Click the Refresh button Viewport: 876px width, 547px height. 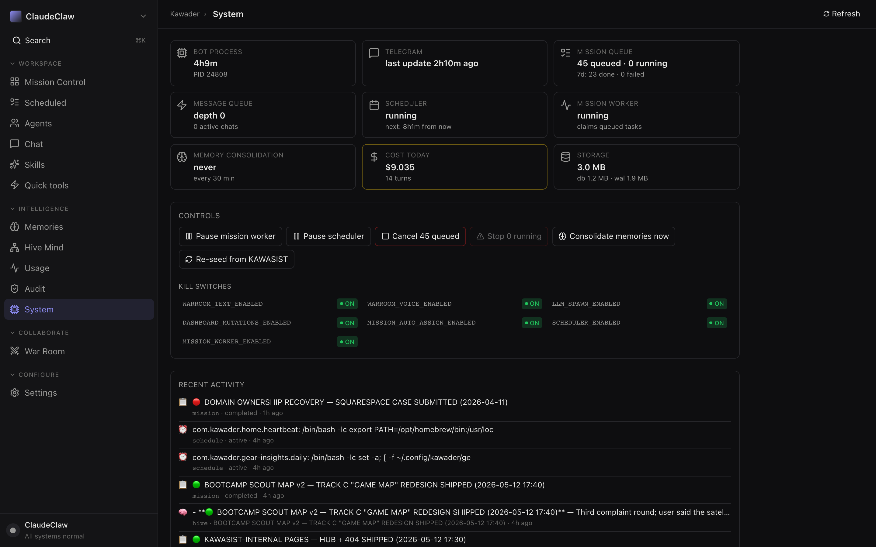click(x=841, y=14)
